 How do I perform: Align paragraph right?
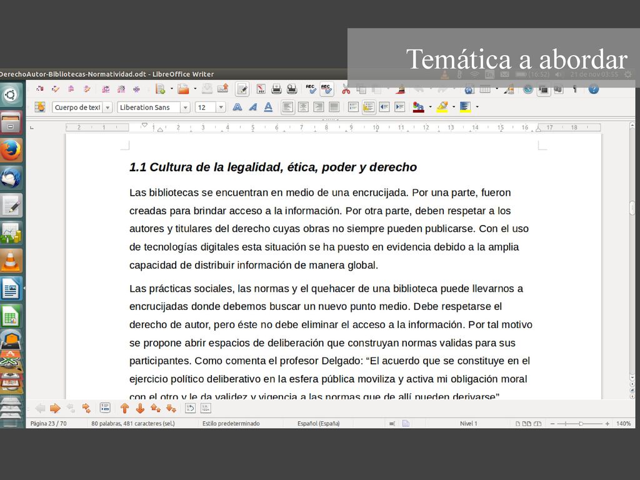[x=318, y=107]
